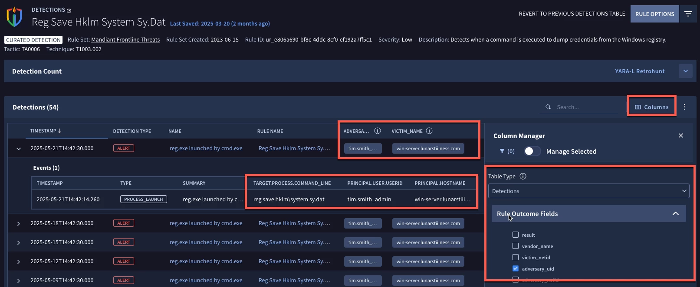The height and width of the screenshot is (287, 700).
Task: Click the TARGET.PROCESS.COMMAND_LINE column header
Action: (292, 183)
